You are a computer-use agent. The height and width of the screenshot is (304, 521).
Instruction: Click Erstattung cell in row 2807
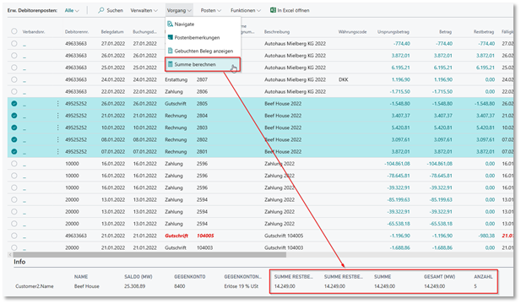(176, 79)
